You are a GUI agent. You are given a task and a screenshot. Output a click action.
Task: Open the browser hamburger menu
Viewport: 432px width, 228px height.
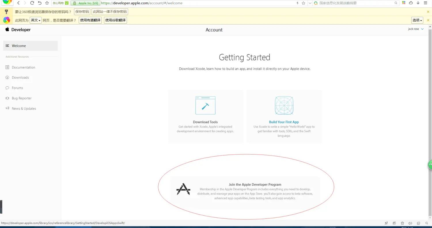tap(425, 3)
